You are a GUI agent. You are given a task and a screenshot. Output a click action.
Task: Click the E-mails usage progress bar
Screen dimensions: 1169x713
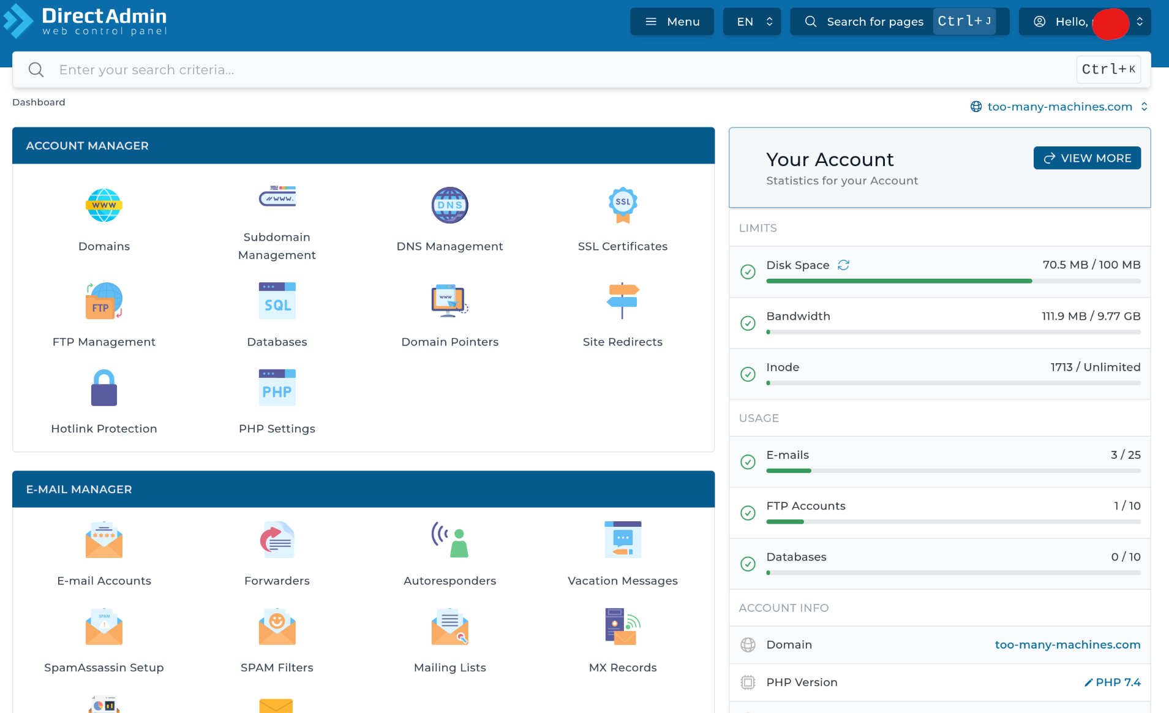tap(953, 471)
